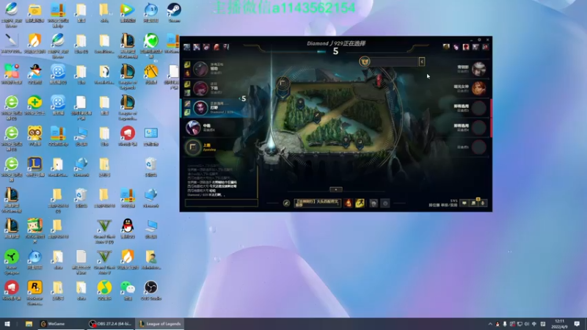Open the emote selector icon
This screenshot has height=330, width=587.
click(384, 203)
